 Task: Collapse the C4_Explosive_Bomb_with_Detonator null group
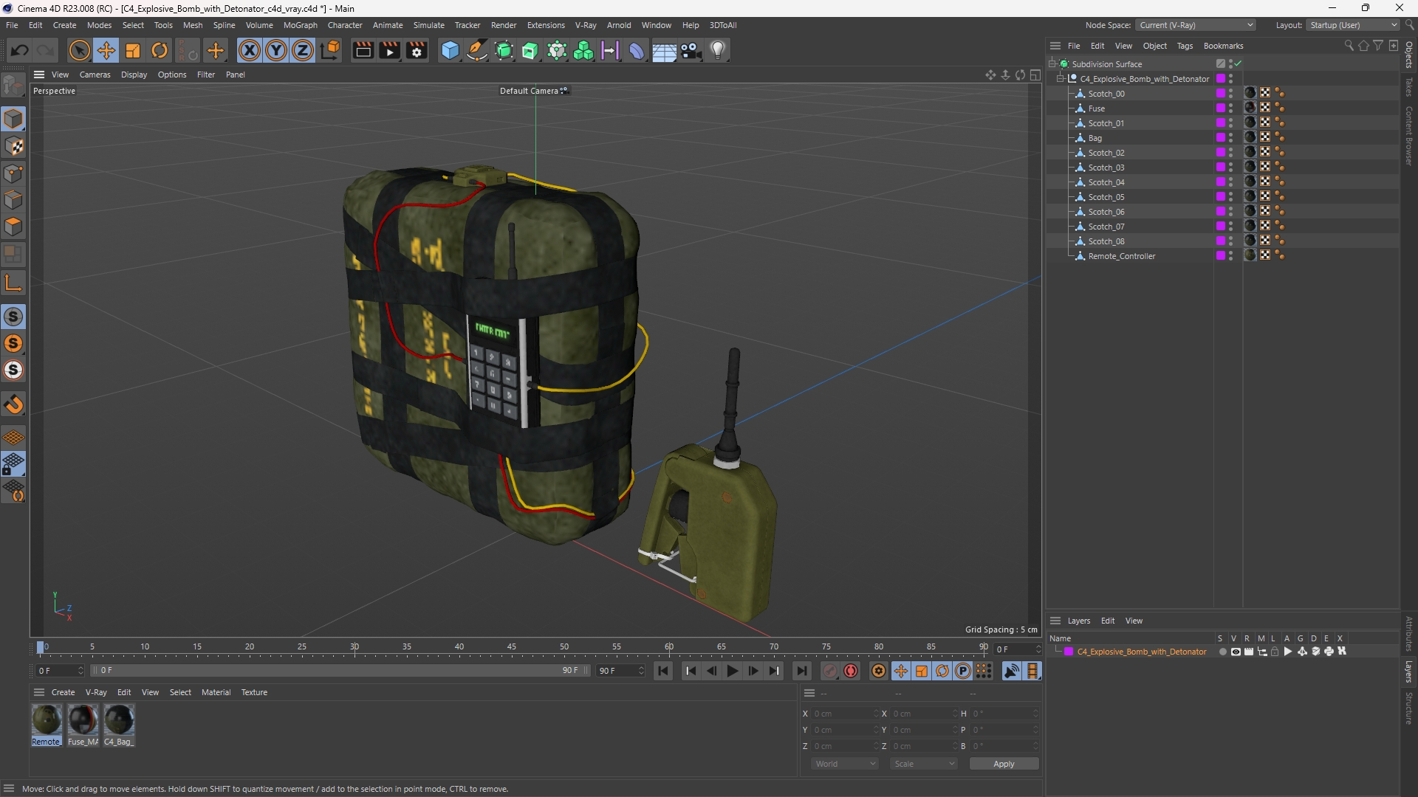[x=1061, y=78]
